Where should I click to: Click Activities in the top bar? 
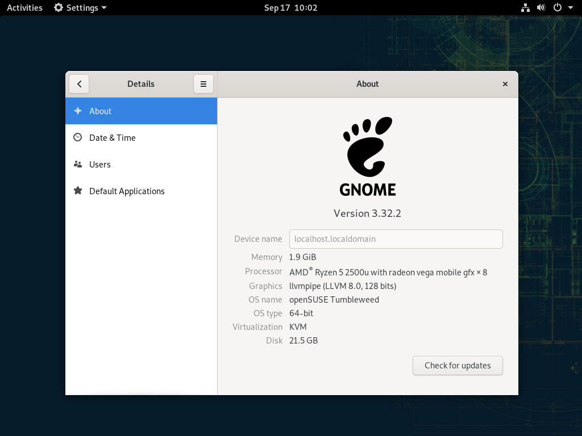(24, 7)
